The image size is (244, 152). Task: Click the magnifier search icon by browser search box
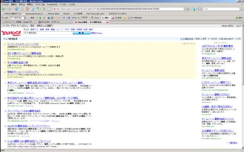241,9
